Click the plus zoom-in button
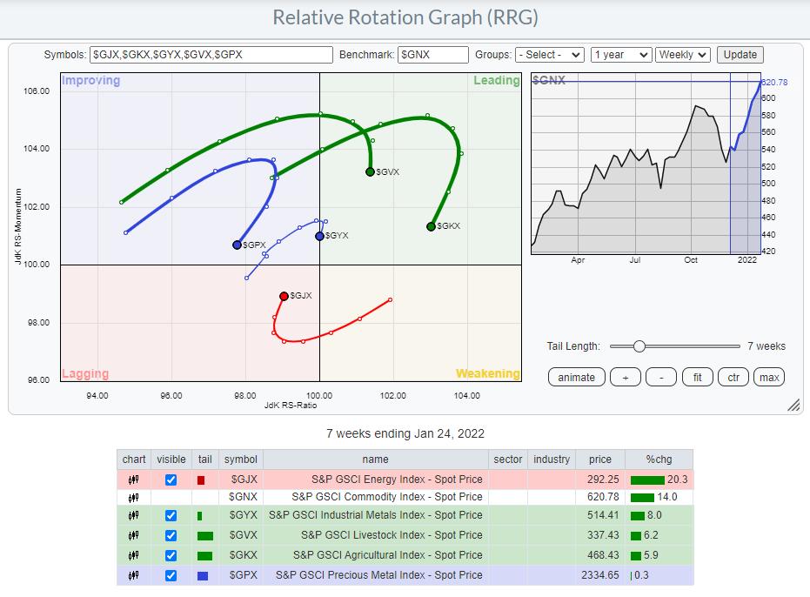The image size is (810, 597). coord(625,377)
